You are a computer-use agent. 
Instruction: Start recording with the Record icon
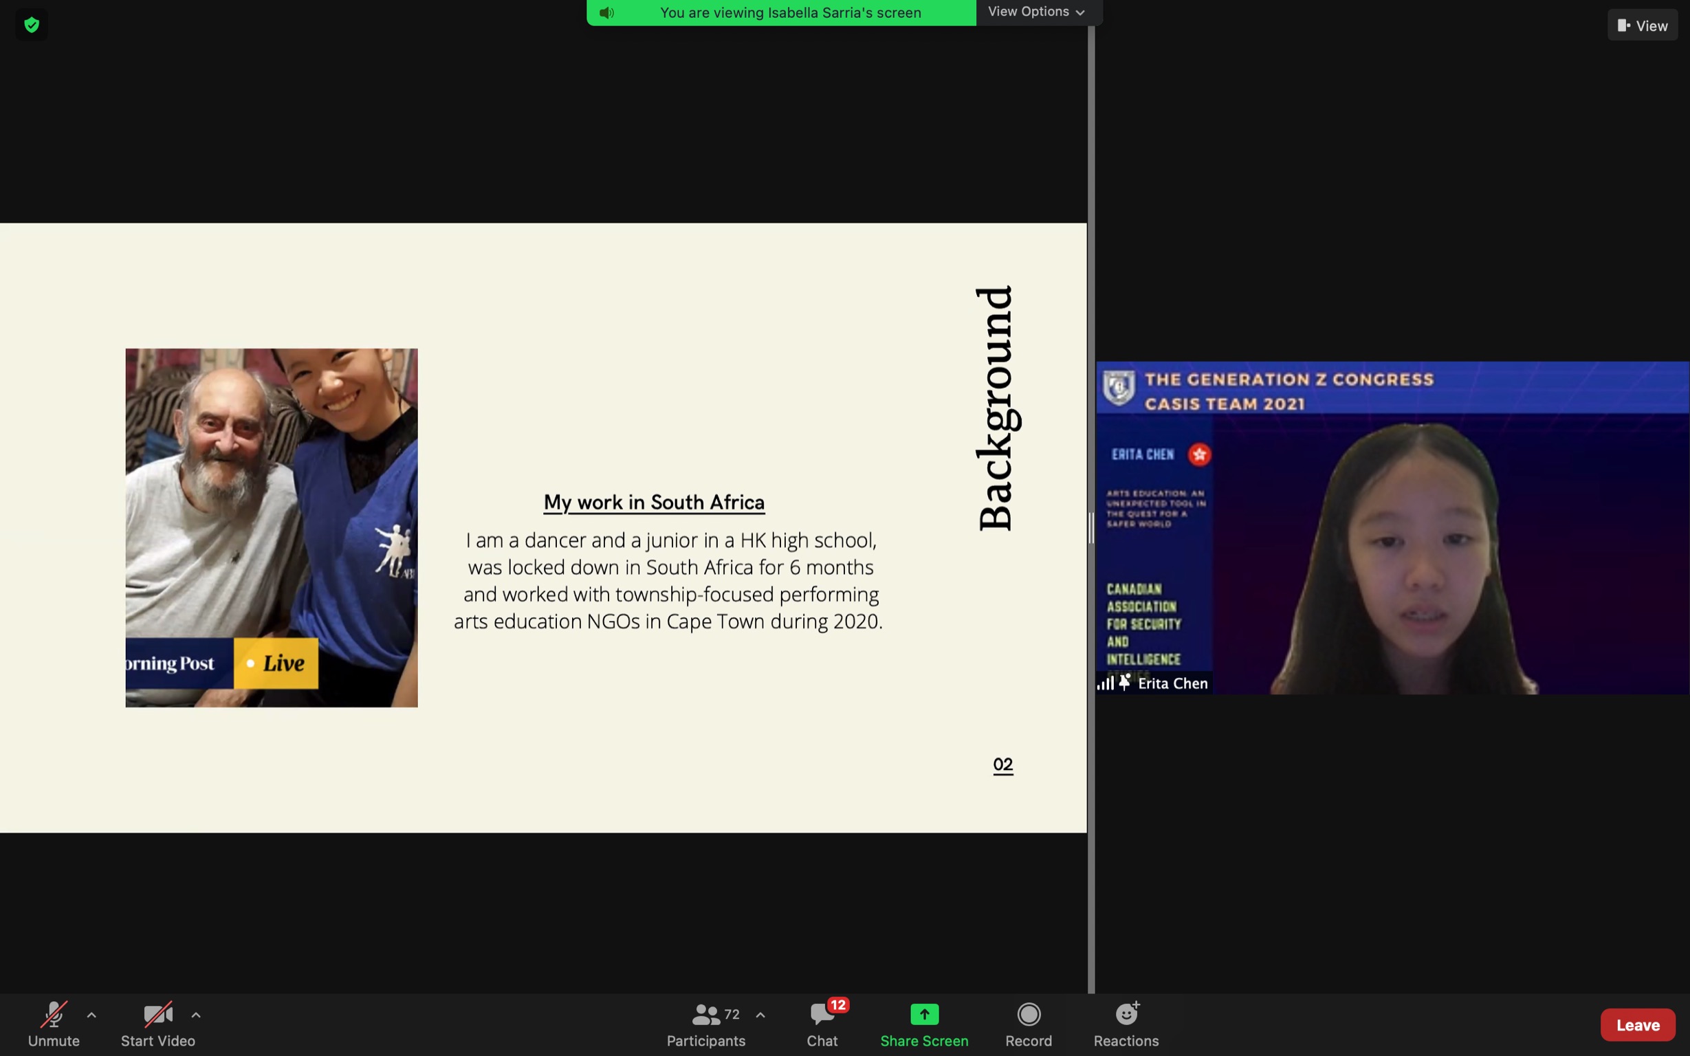[1028, 1014]
